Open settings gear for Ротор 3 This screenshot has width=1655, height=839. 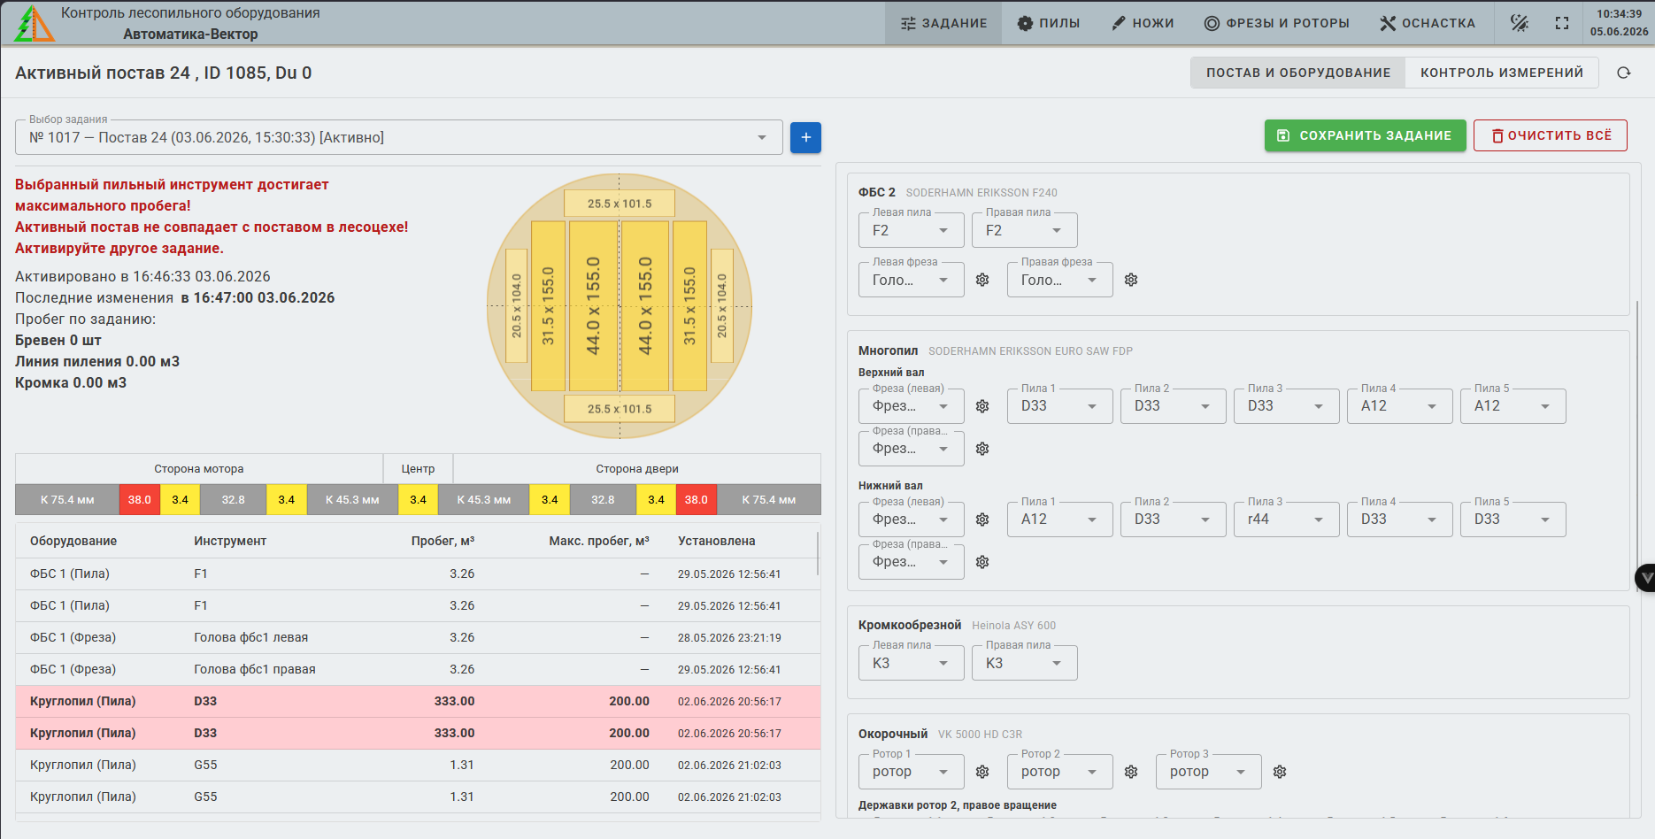click(1280, 772)
